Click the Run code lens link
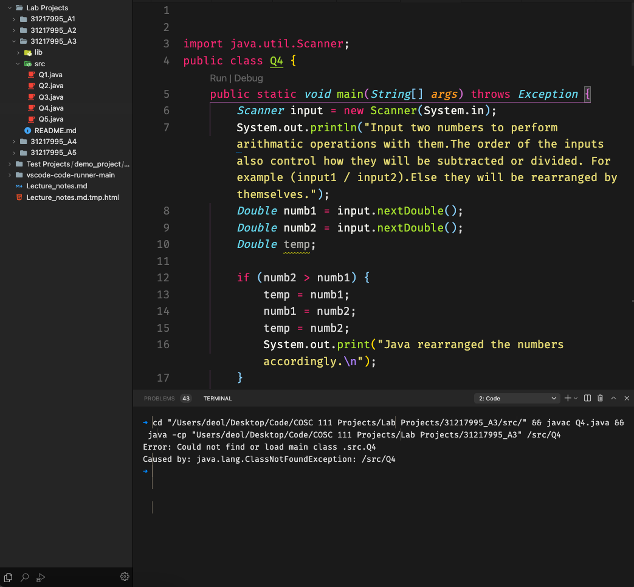The image size is (634, 587). [218, 78]
